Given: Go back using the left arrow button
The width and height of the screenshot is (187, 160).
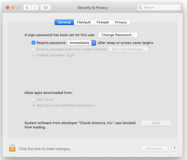Looking at the screenshot, I should pos(27,8).
